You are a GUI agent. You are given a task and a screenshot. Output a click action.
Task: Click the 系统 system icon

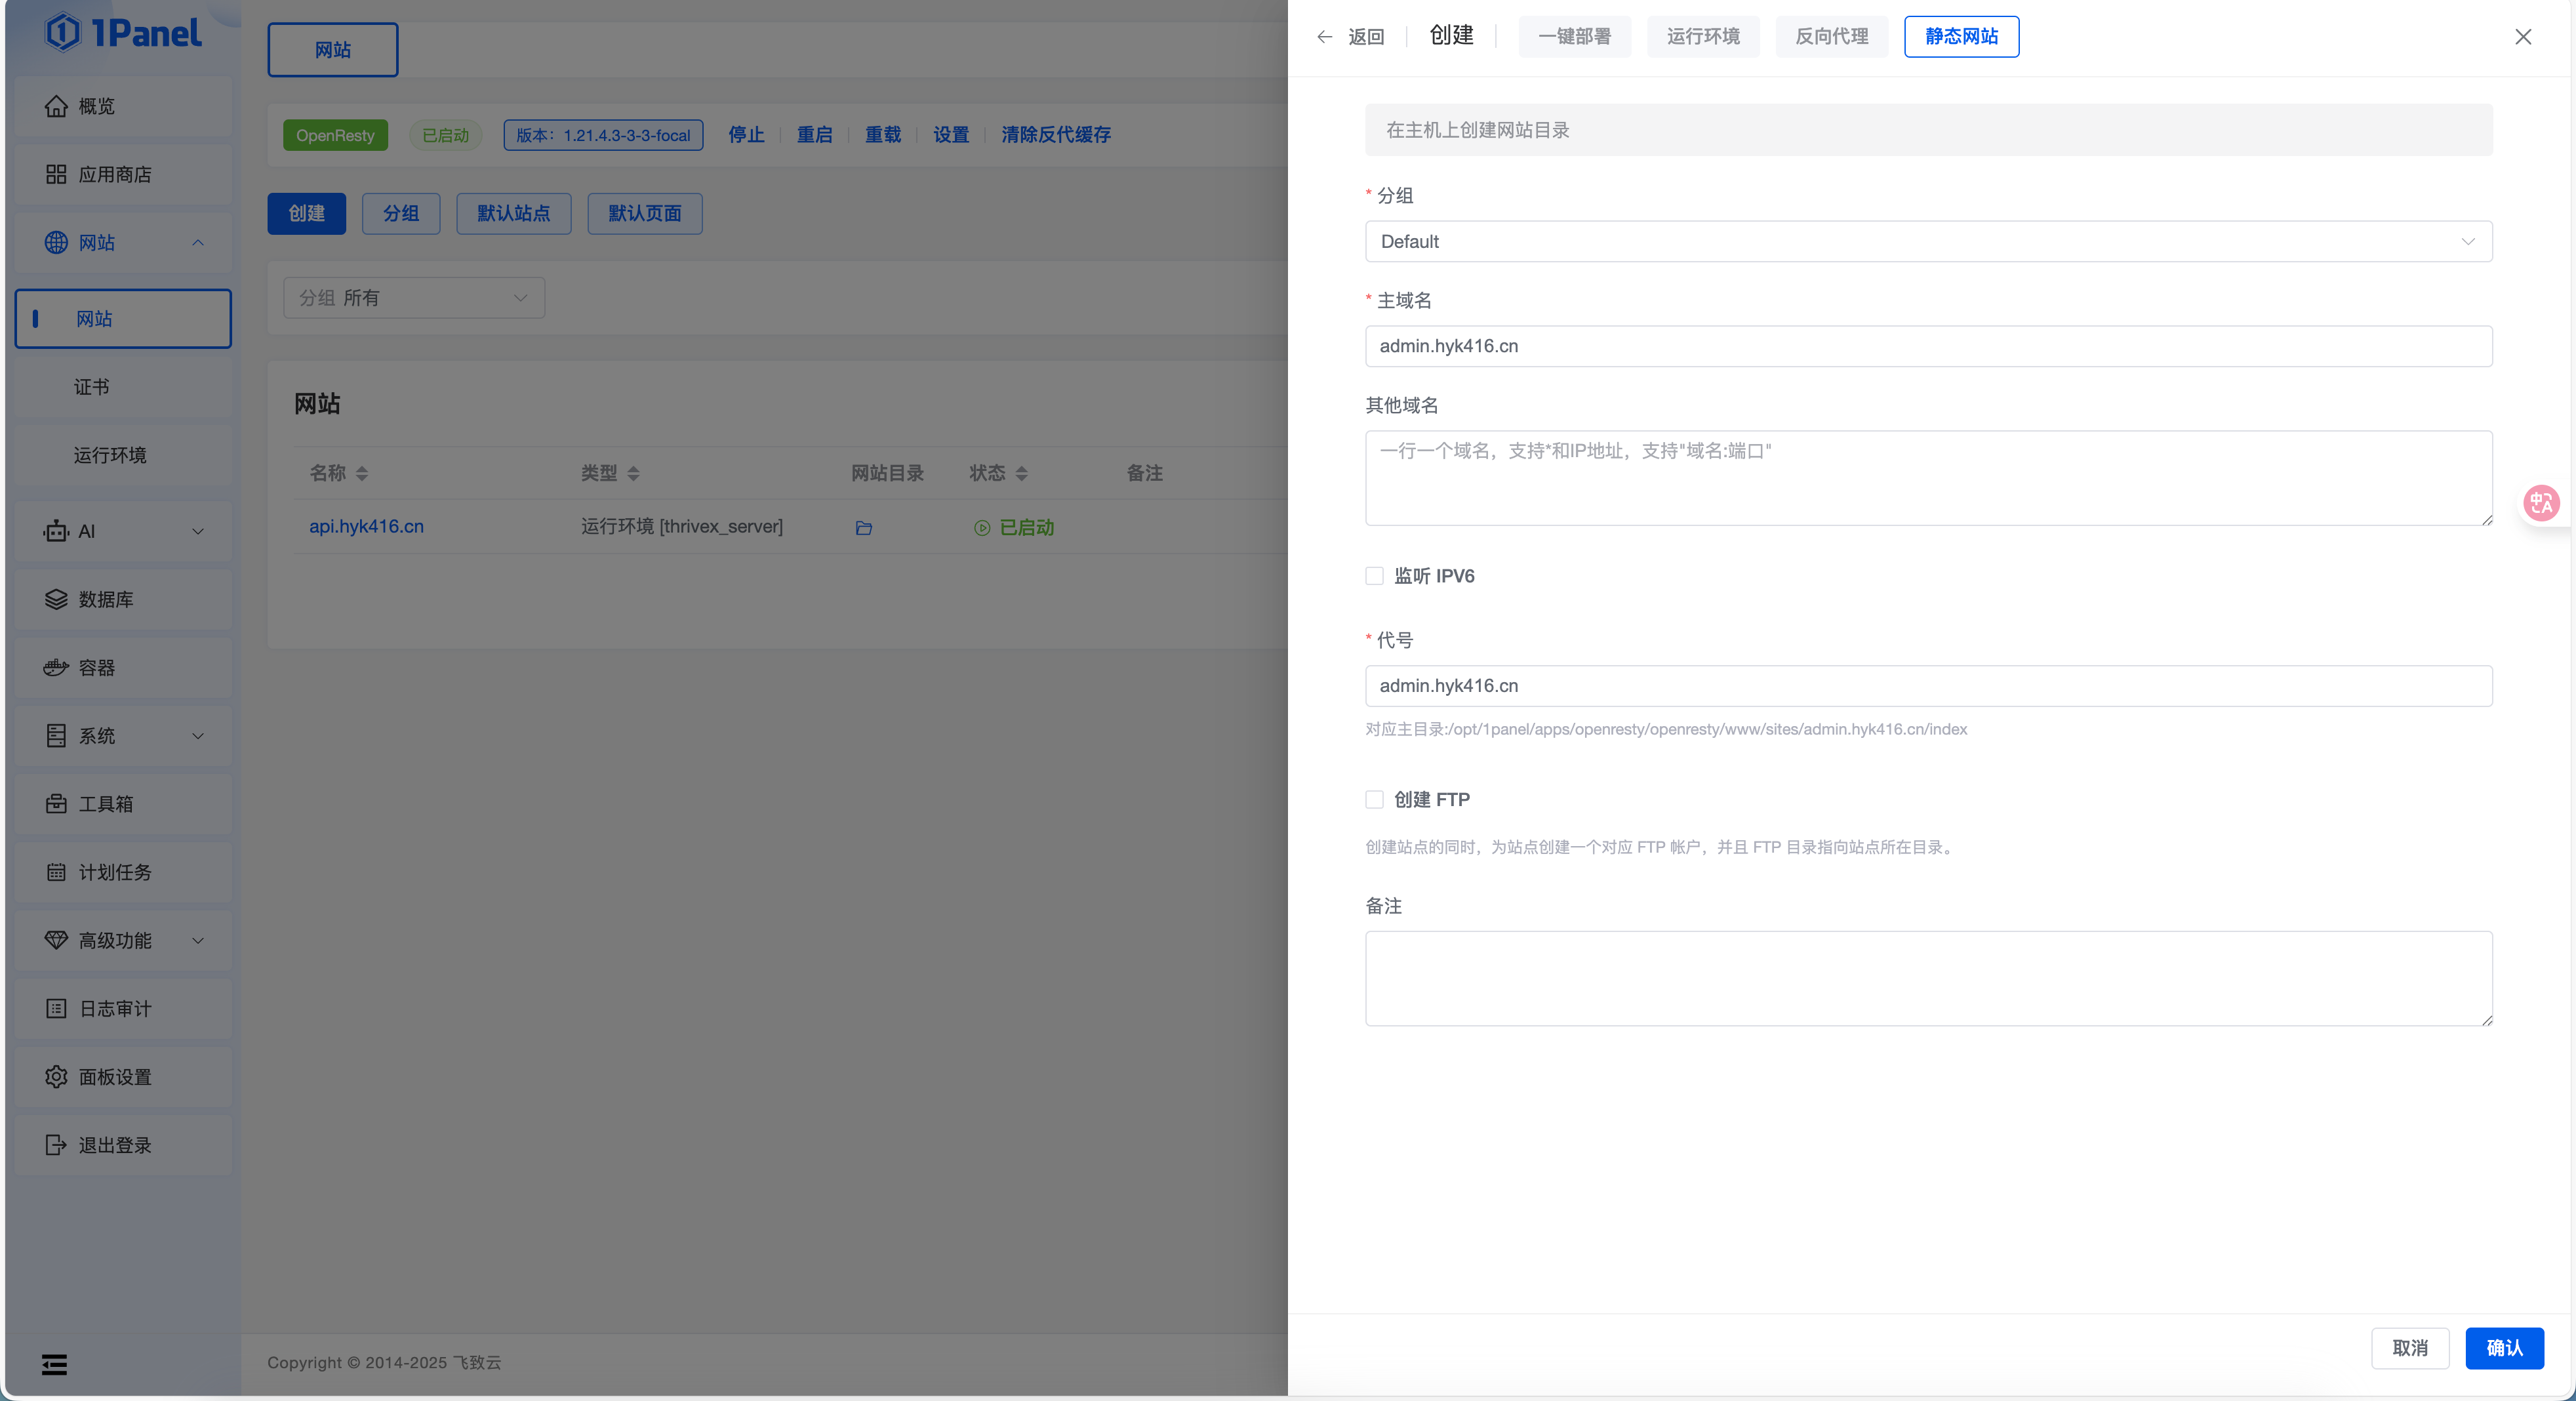[x=56, y=736]
